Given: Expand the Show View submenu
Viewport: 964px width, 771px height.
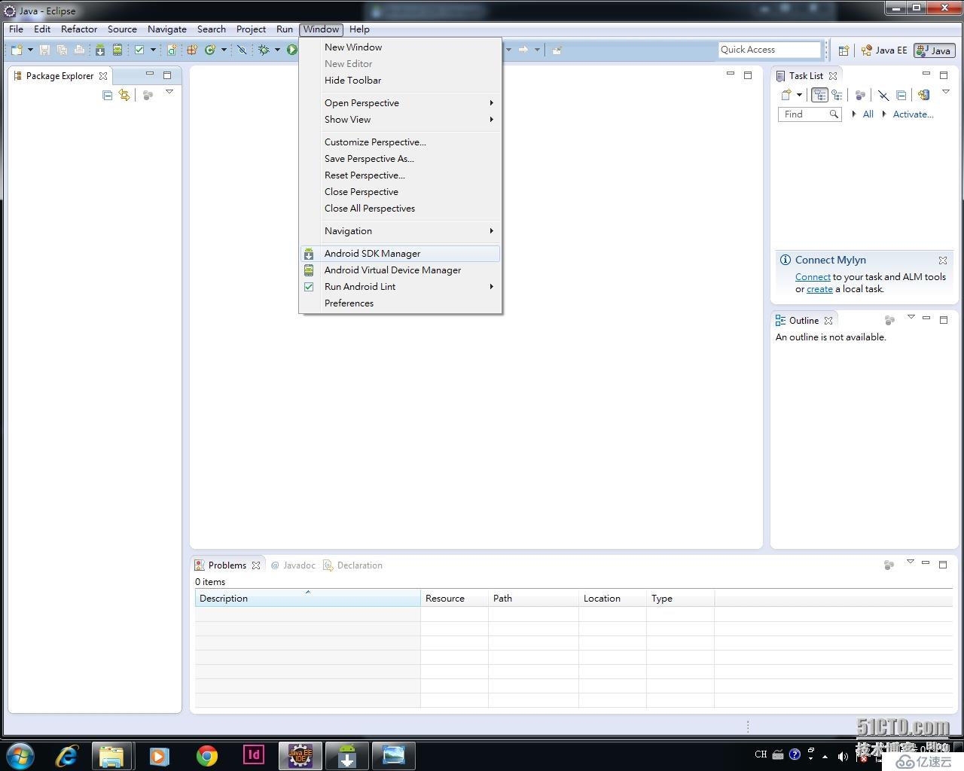Looking at the screenshot, I should tap(401, 119).
